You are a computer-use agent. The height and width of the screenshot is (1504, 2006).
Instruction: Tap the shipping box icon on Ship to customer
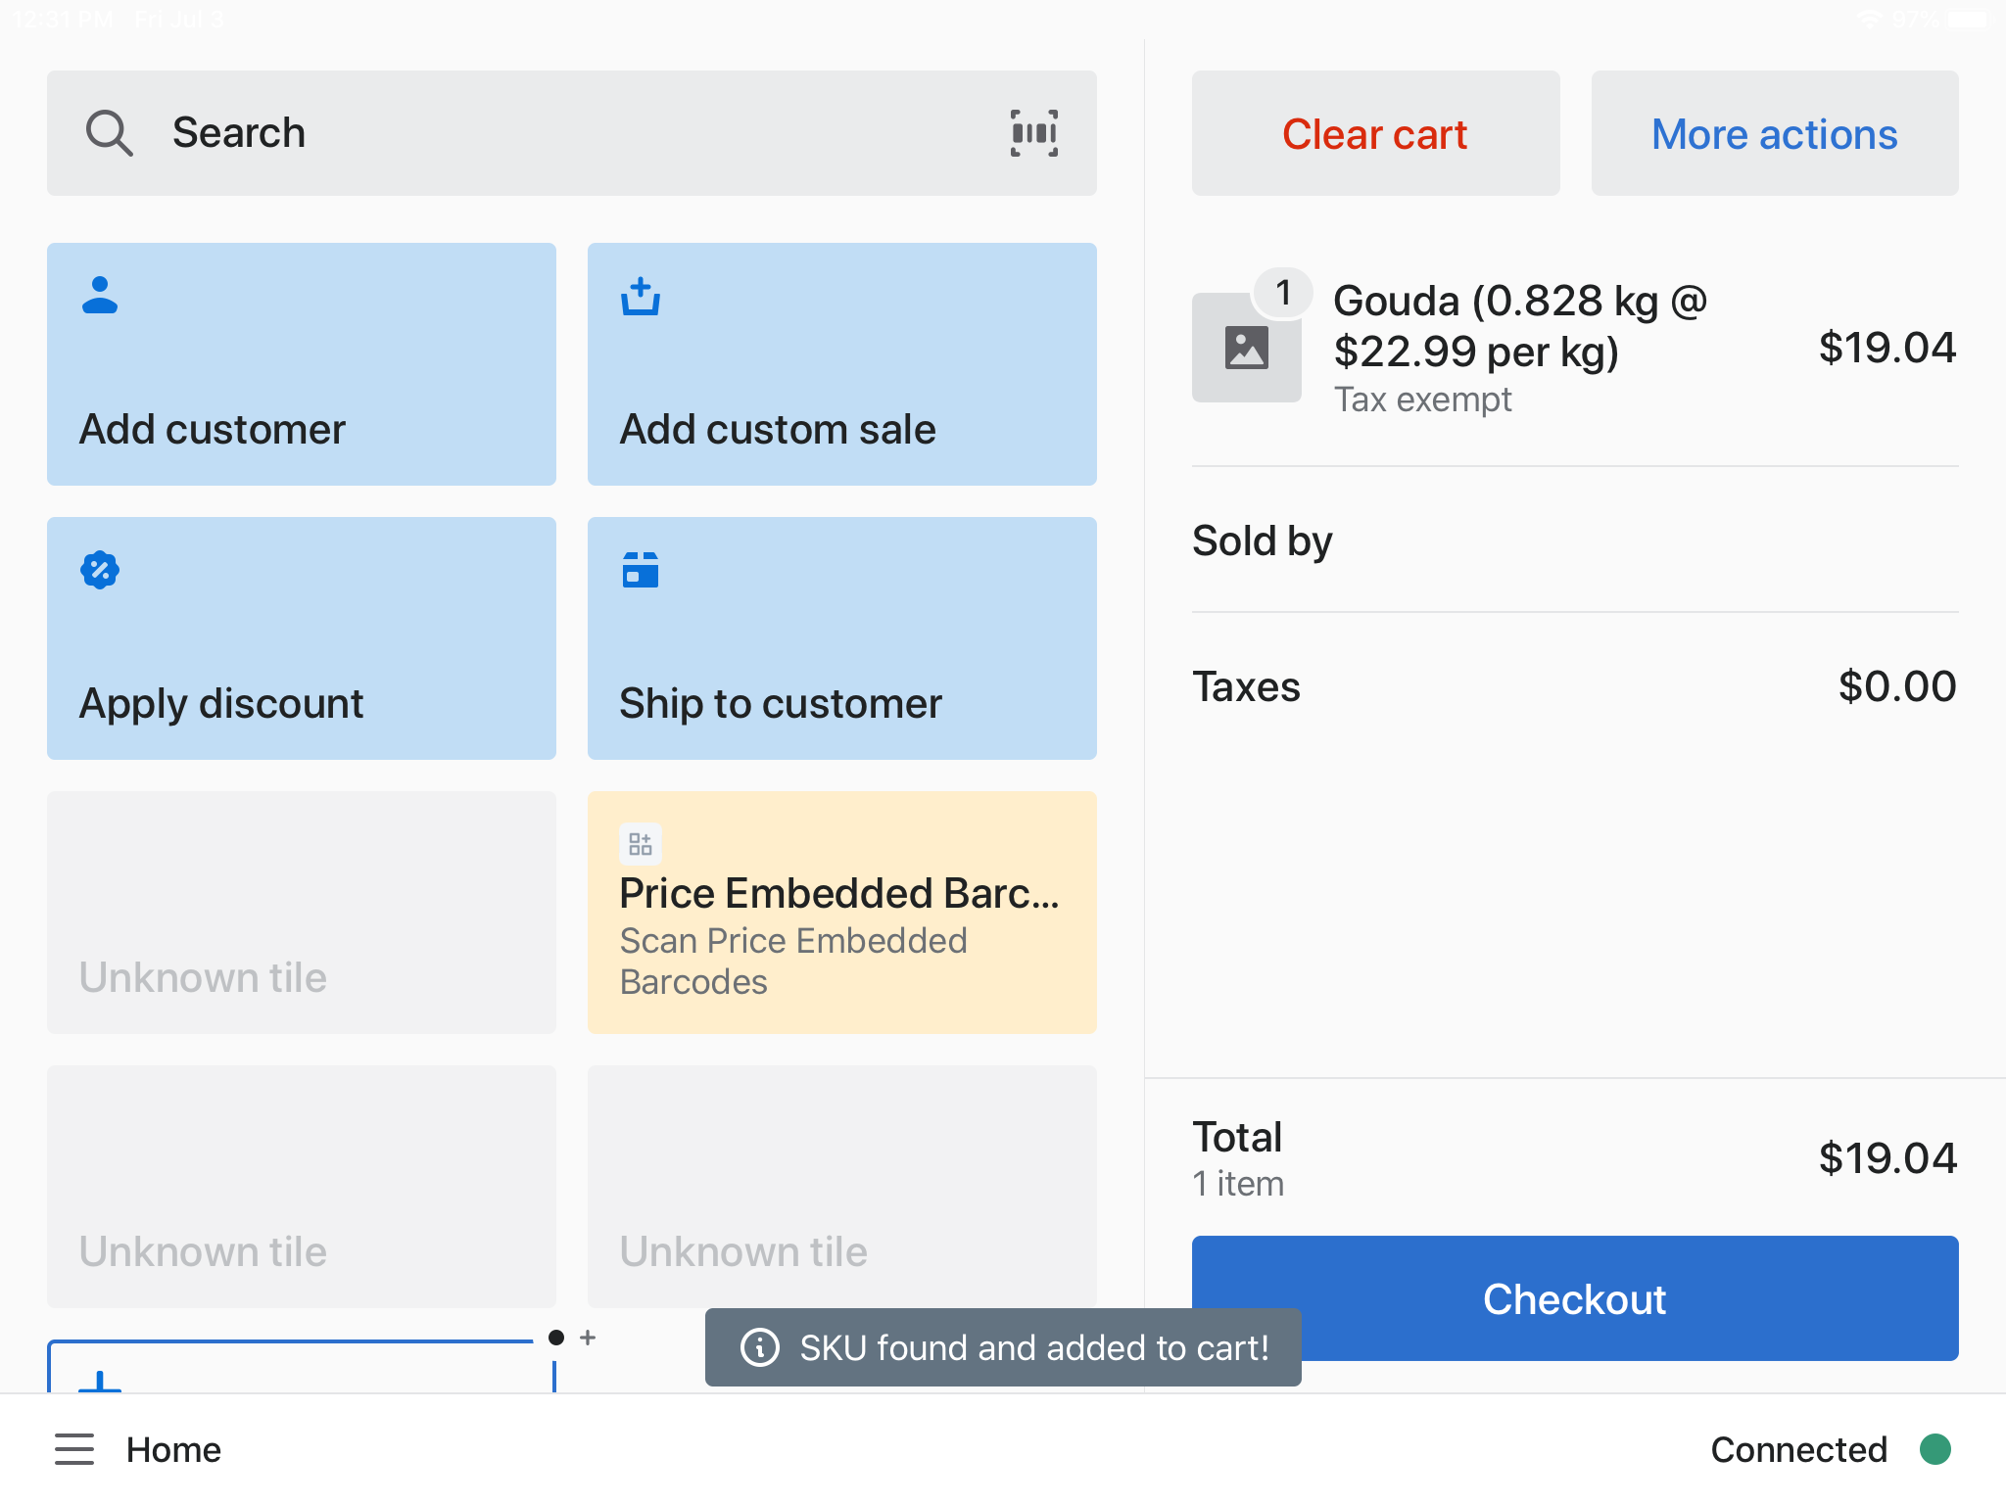641,569
